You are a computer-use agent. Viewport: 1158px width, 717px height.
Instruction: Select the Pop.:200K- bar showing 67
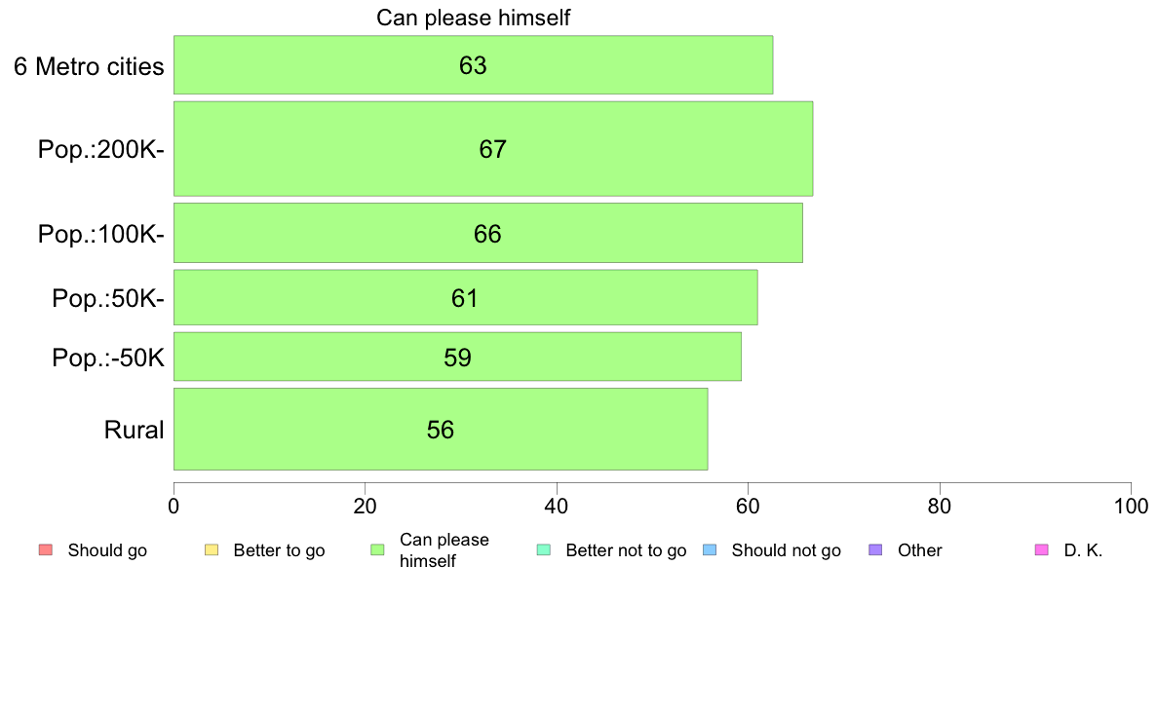(x=493, y=149)
